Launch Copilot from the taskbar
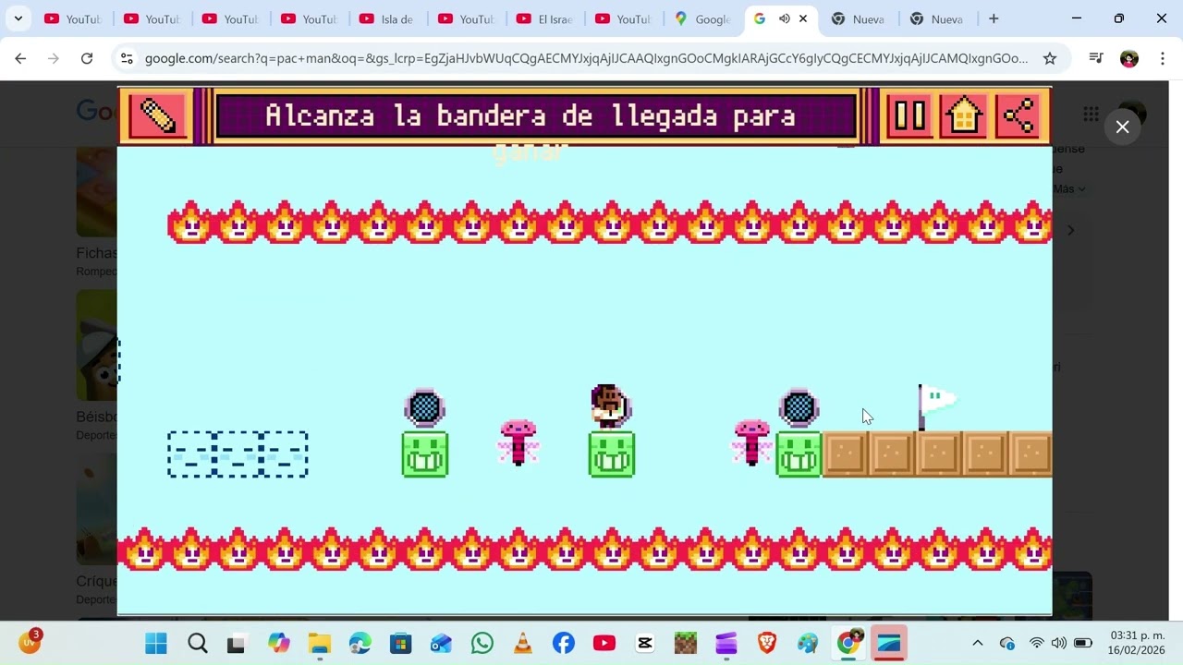The image size is (1183, 665). click(278, 643)
